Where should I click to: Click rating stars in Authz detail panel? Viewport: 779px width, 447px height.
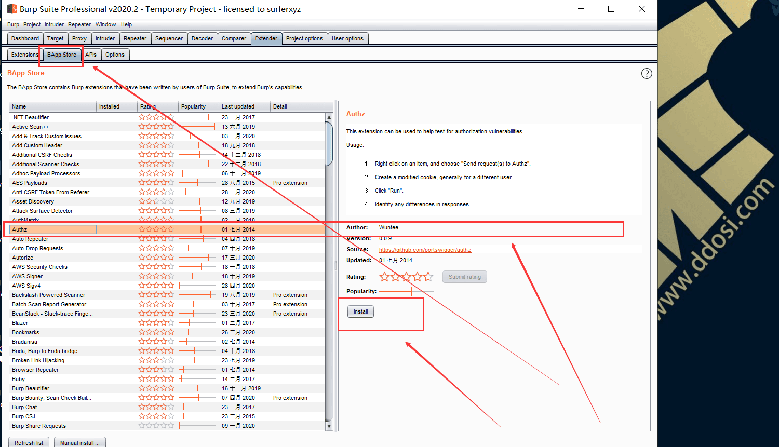coord(406,277)
